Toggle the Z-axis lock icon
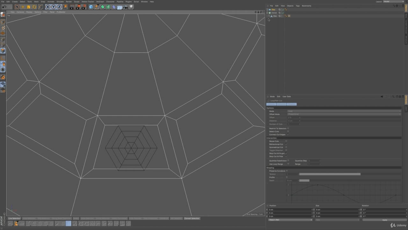Screen dimensions: 408x230 point(59,7)
